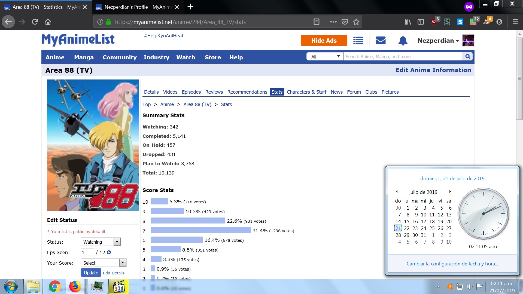Bookmark this page with the star icon
This screenshot has width=523, height=294.
pos(356,22)
